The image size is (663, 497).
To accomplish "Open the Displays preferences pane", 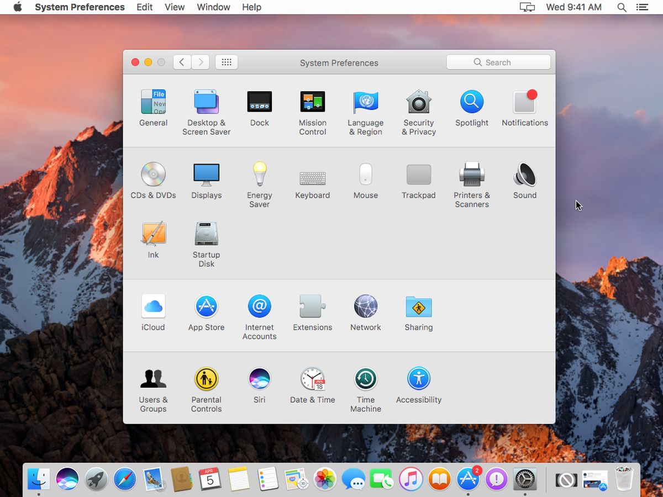I will 206,181.
